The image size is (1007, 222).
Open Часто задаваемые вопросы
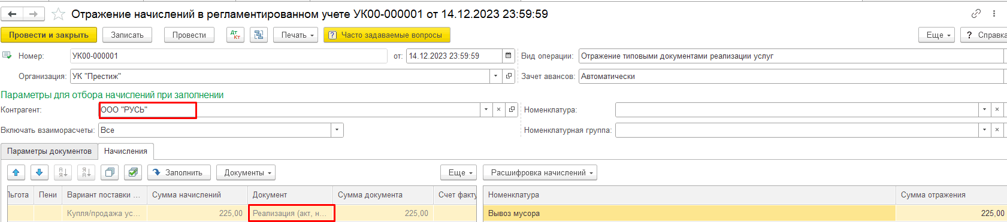coord(386,35)
